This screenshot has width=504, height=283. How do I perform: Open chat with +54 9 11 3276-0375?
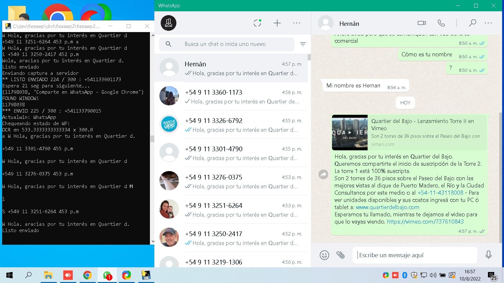pos(231,181)
